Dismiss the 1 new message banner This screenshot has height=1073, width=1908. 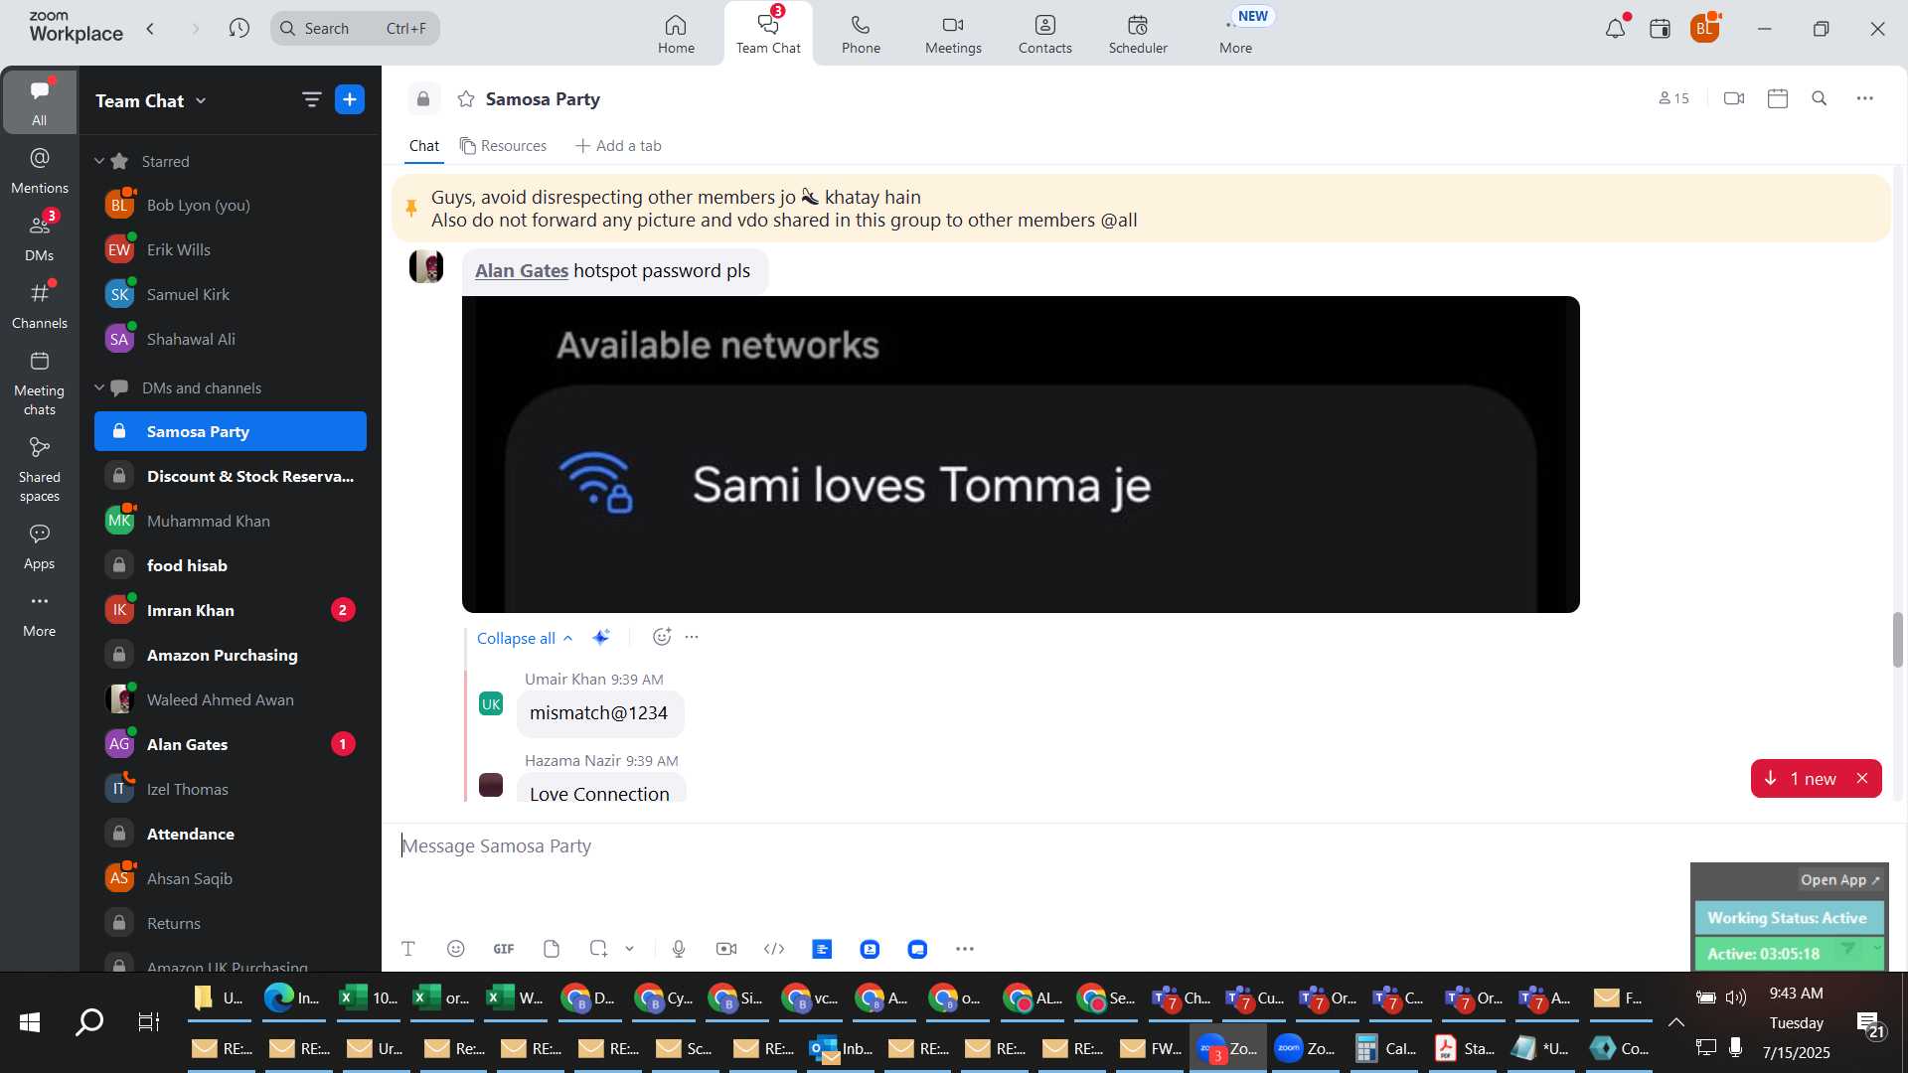point(1863,779)
